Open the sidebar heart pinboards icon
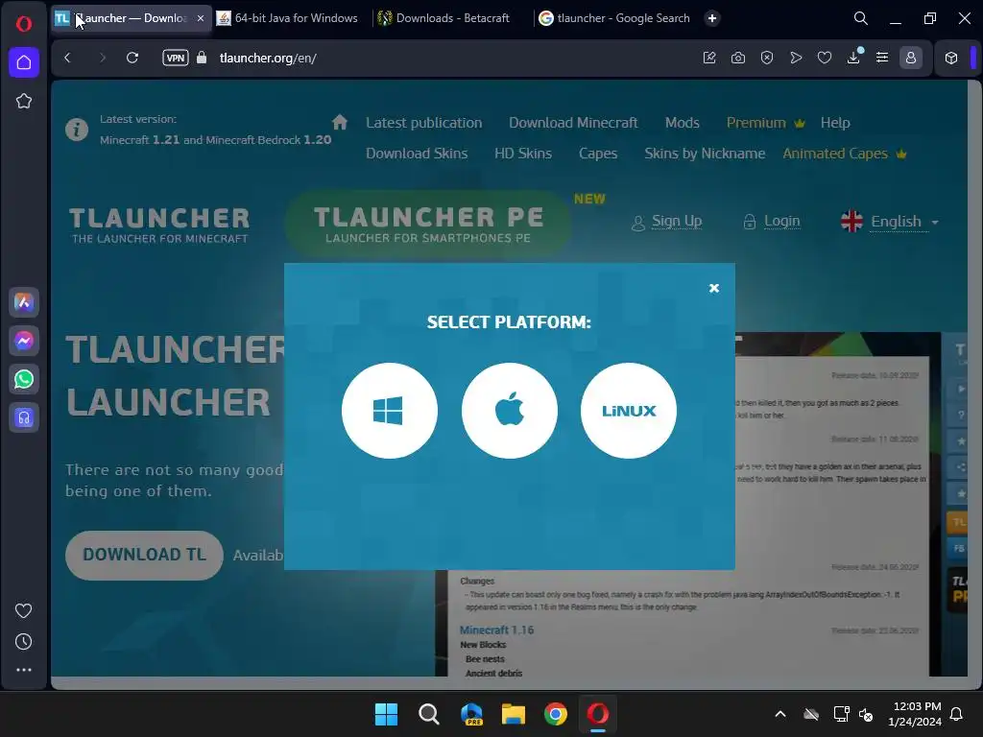 [24, 610]
